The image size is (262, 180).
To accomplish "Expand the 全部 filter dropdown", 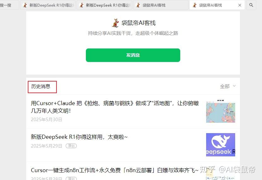I will click(x=228, y=86).
